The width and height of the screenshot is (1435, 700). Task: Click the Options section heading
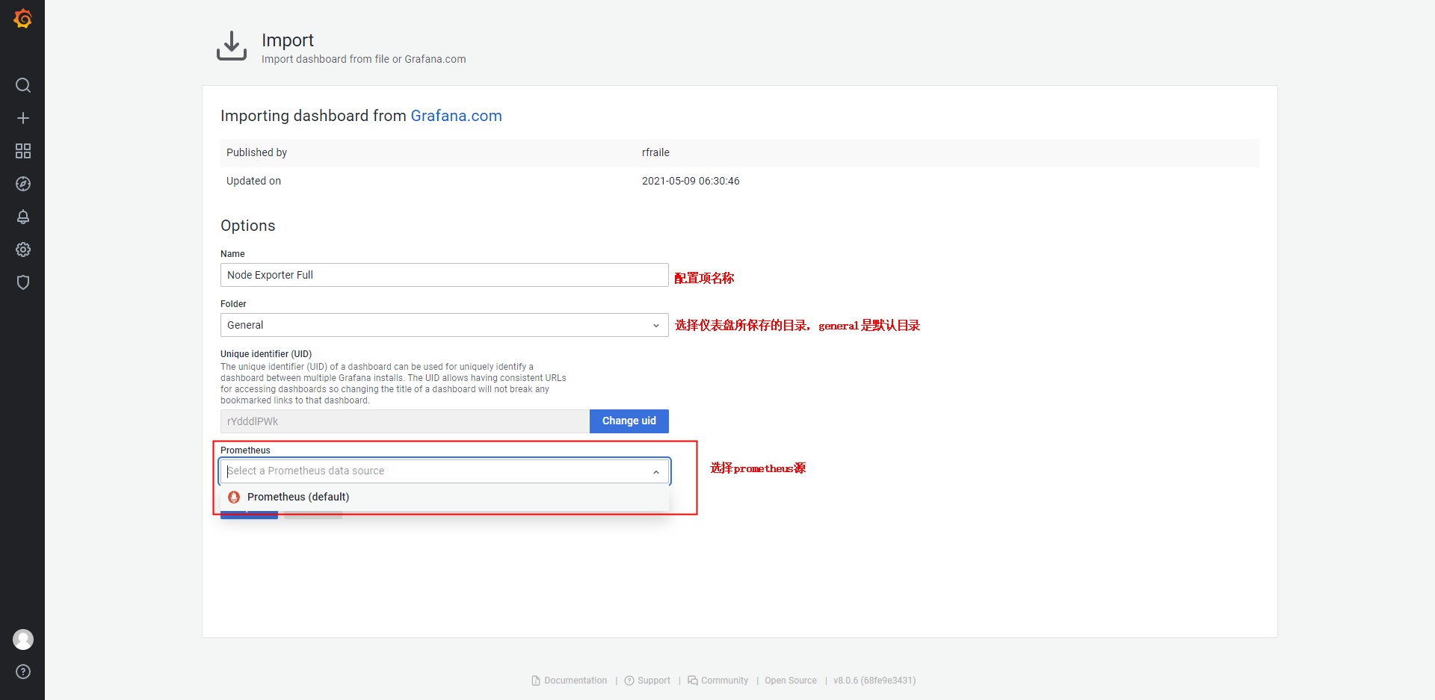[247, 226]
